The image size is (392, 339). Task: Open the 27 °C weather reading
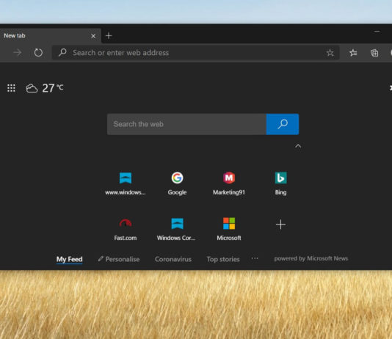coord(53,88)
